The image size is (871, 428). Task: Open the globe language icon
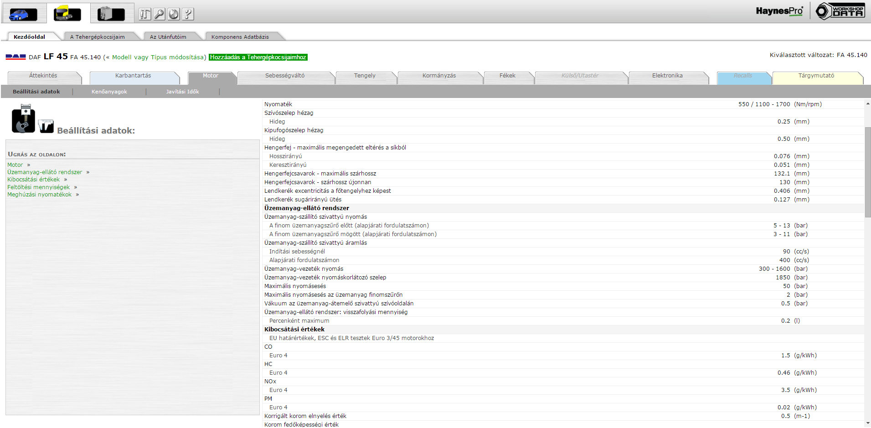(174, 14)
